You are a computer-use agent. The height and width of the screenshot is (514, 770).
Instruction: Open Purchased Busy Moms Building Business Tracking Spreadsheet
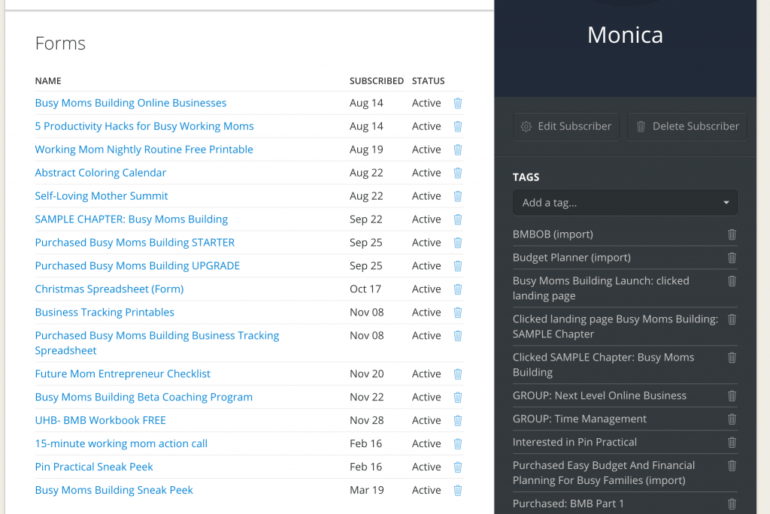pyautogui.click(x=157, y=343)
